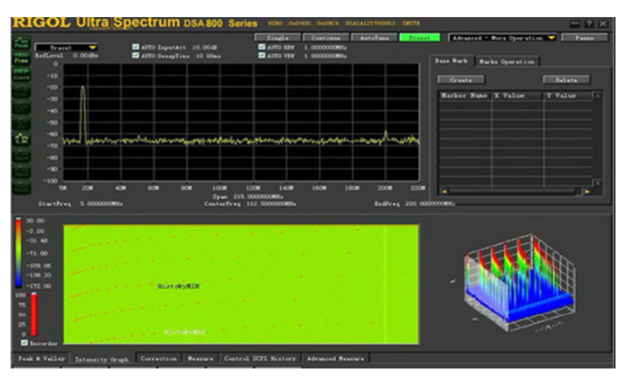
Task: Click the 3D spectrogram waterfall view
Action: (518, 282)
